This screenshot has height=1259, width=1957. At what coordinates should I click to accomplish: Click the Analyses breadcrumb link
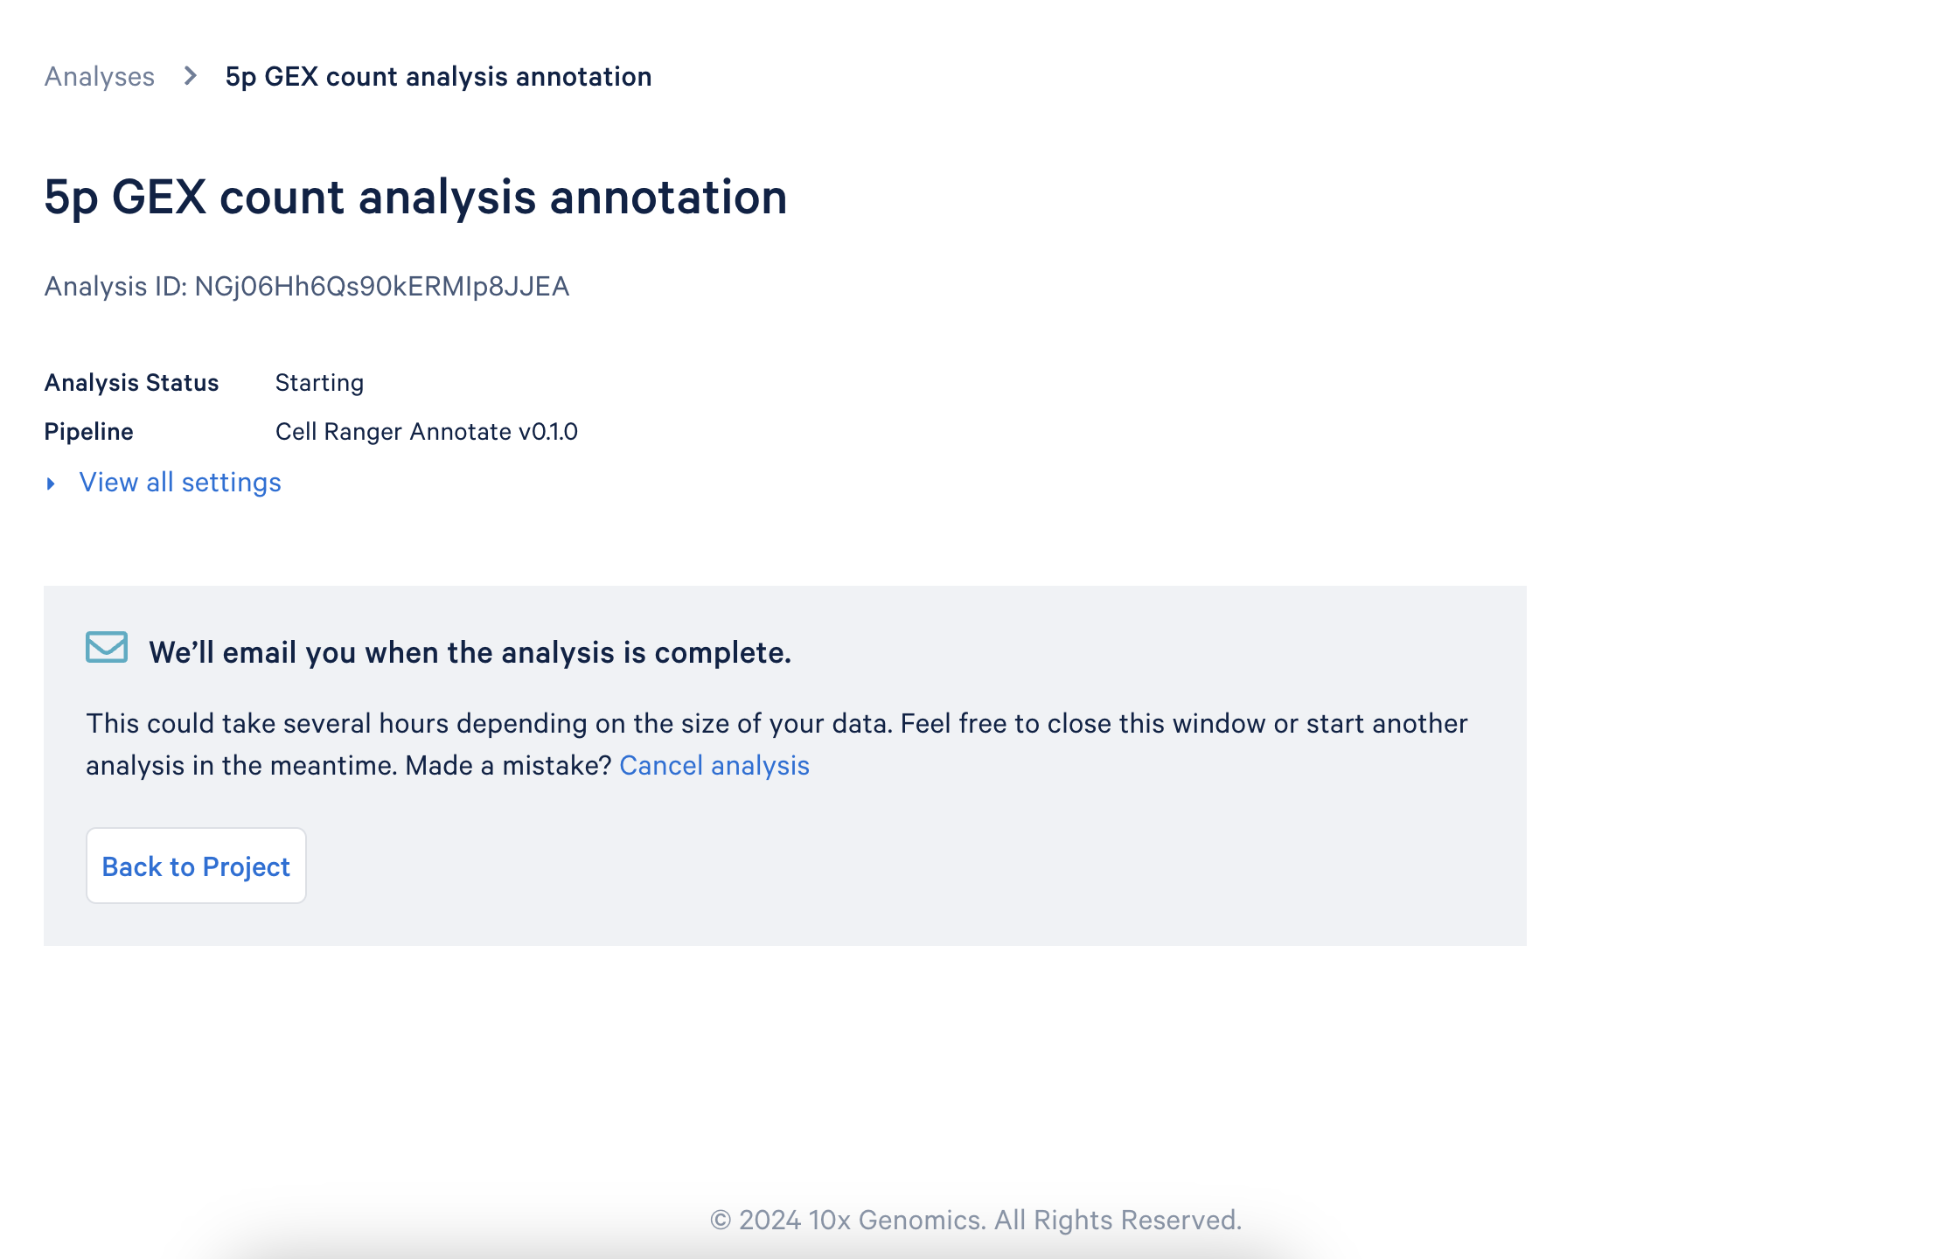pyautogui.click(x=99, y=77)
